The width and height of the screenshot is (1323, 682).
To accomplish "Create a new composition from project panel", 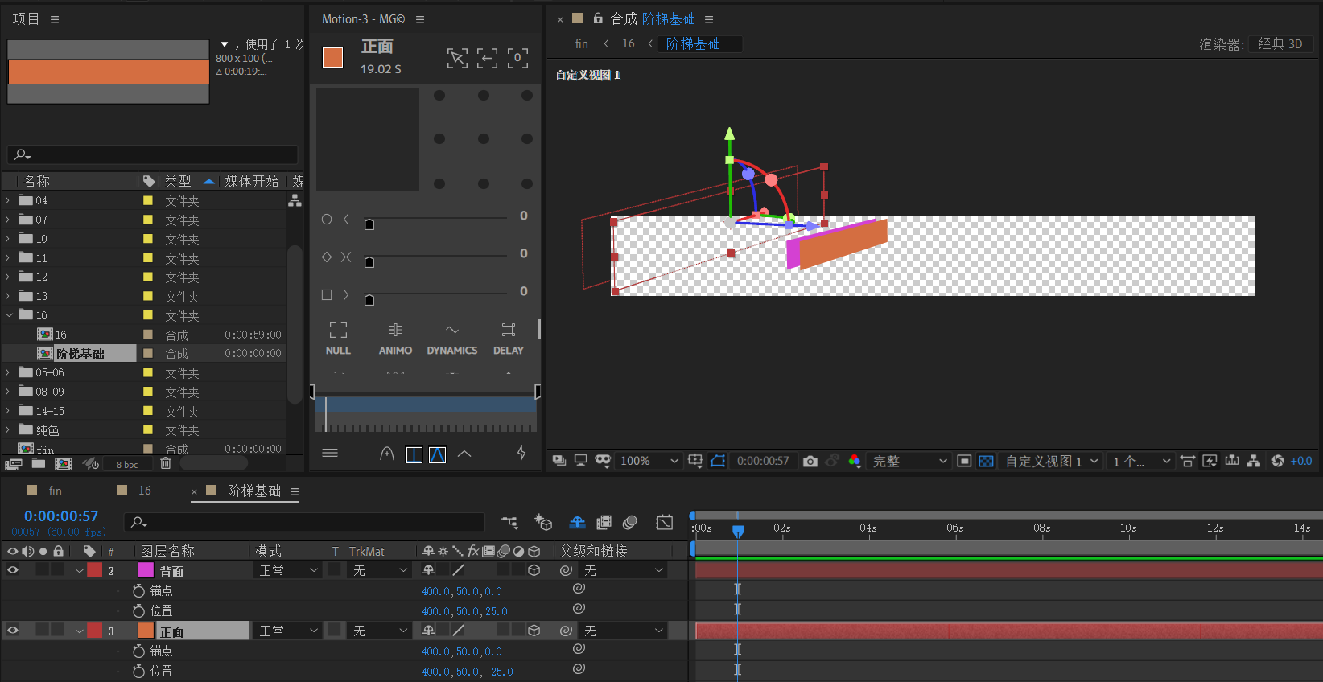I will [64, 464].
